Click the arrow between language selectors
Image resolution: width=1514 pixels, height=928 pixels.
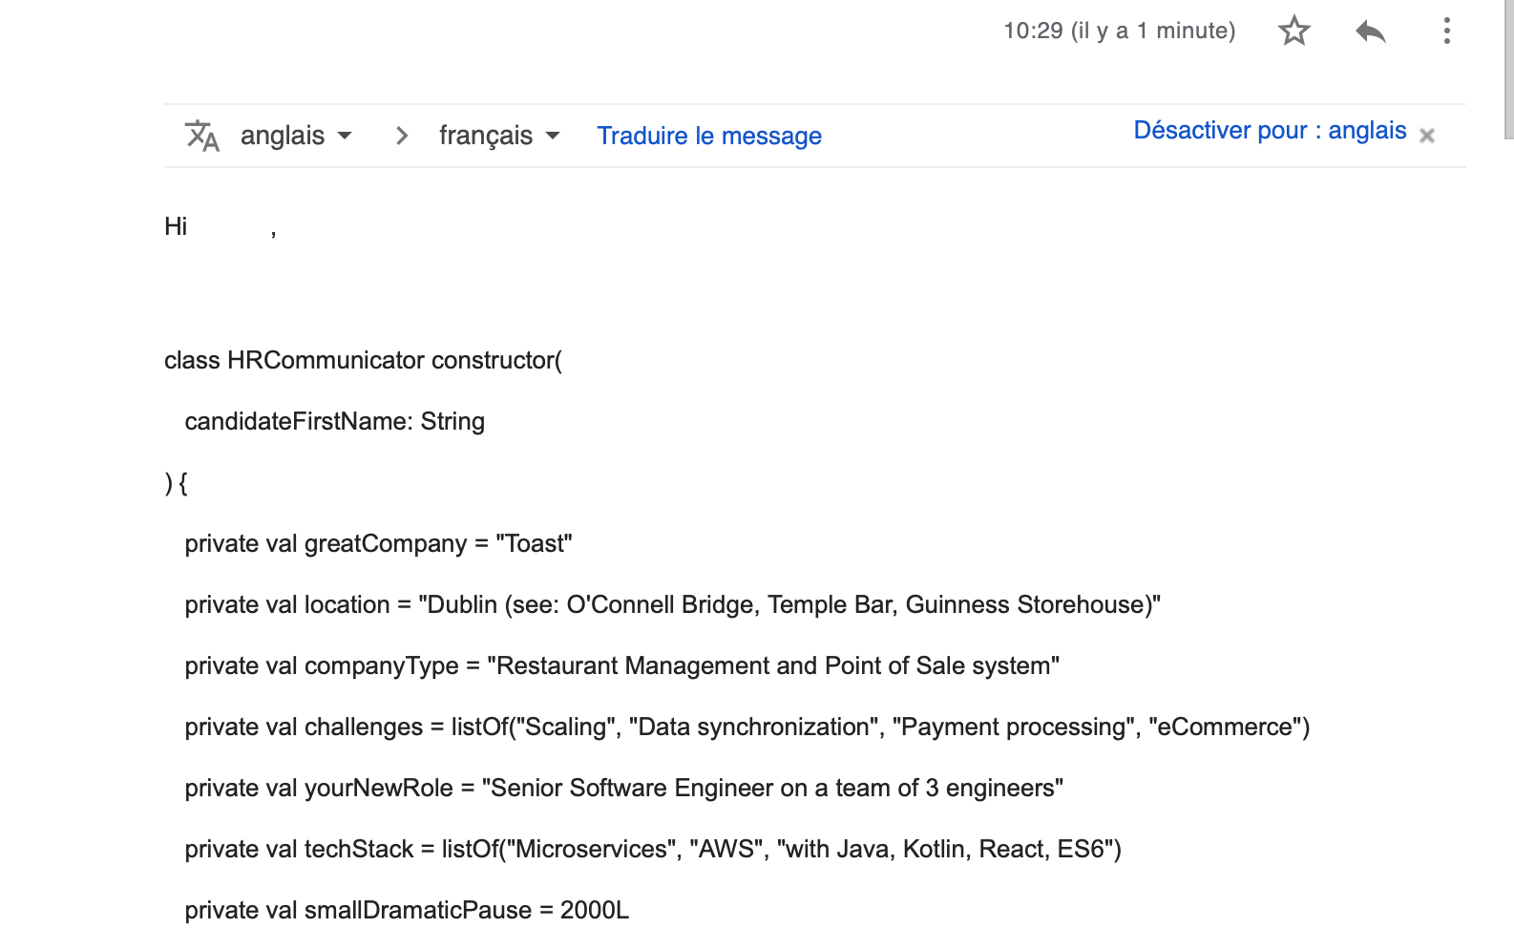402,136
